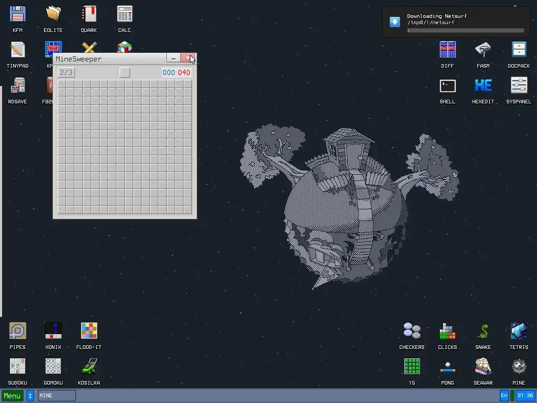Open the CLICKS game icon
Screen dimensions: 537x403
click(x=447, y=331)
